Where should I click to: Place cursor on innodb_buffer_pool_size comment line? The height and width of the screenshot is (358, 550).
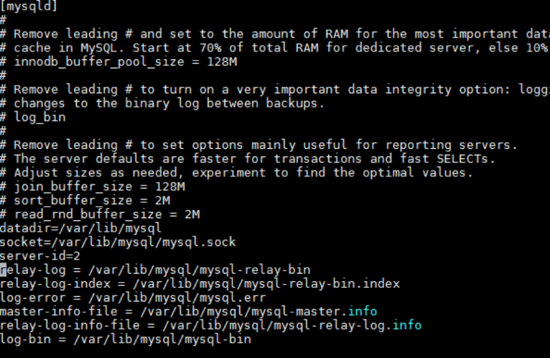coord(126,61)
